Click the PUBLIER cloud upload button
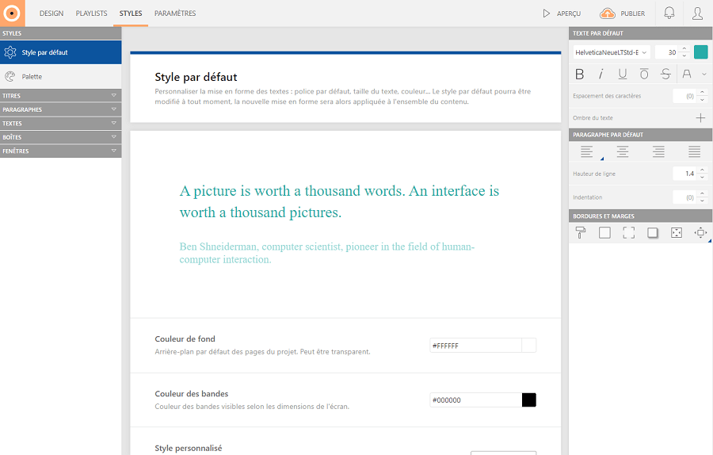Screen dimensions: 713x455 coord(623,13)
